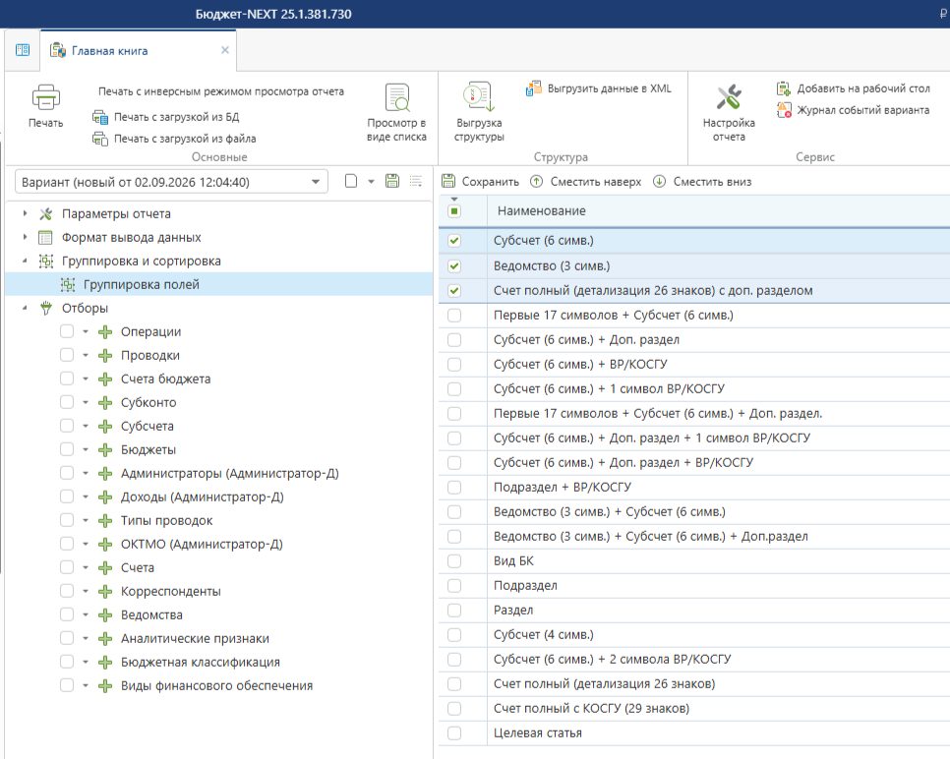The height and width of the screenshot is (759, 950).
Task: Click Добавить на рабочий стол
Action: coord(853,88)
